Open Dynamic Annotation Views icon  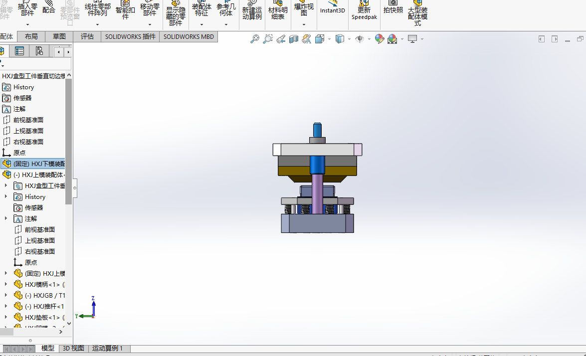tap(306, 39)
